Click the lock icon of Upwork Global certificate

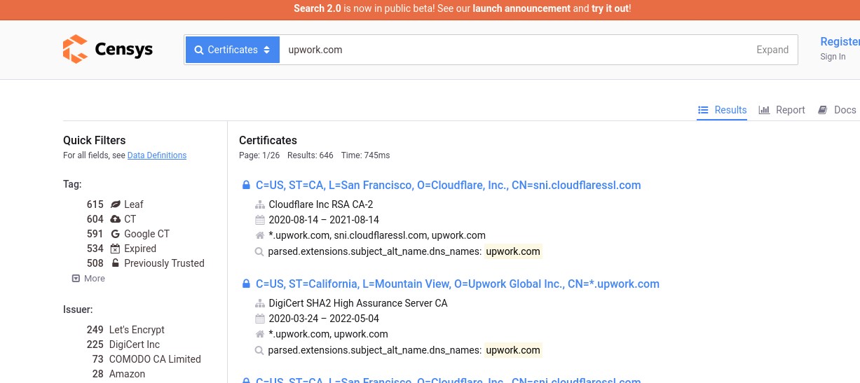point(246,284)
